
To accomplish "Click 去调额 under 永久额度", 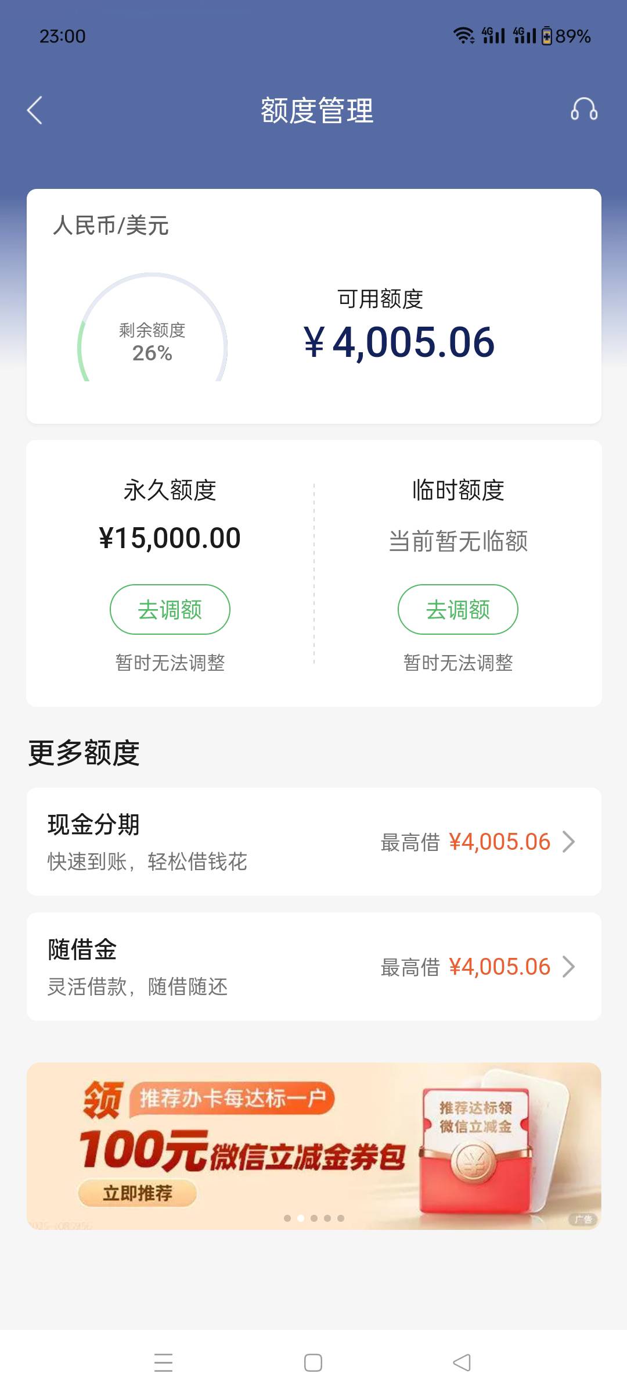I will pos(170,609).
